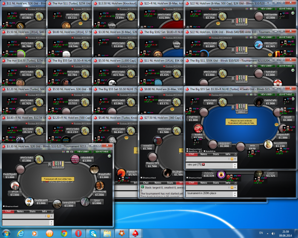Tick top checkbox above Chat tab in Big $55 Sat
This screenshot has height=238, width=298.
point(187,149)
